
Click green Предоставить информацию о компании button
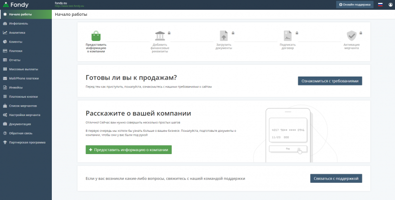(x=128, y=150)
